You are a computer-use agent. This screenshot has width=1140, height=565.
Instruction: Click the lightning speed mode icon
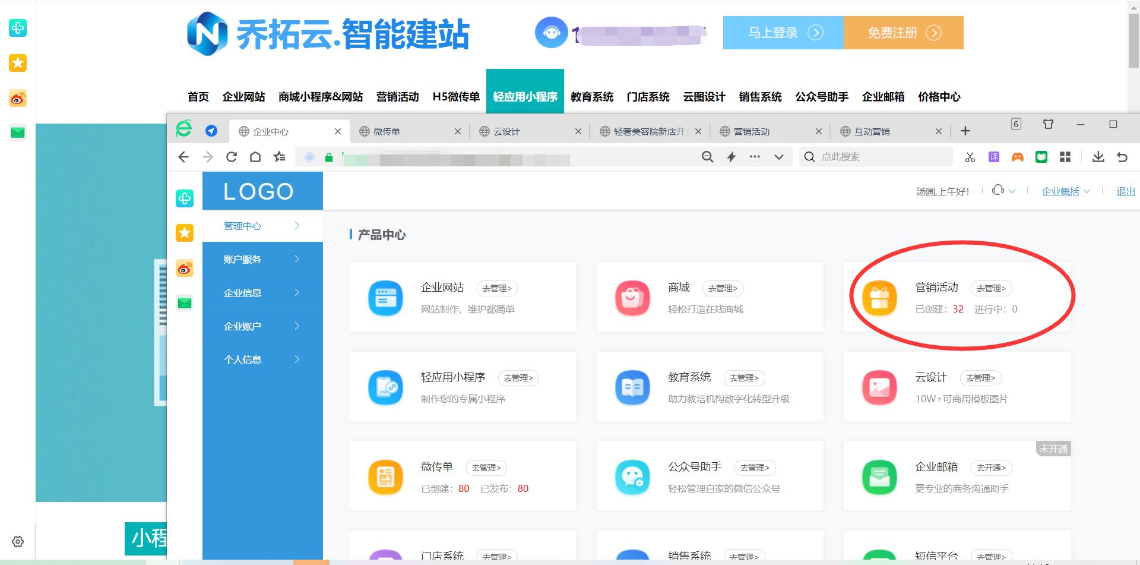(x=731, y=157)
